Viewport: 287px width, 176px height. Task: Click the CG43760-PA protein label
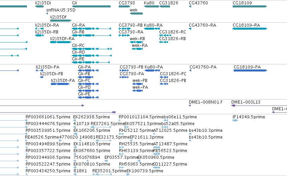[x=203, y=67]
